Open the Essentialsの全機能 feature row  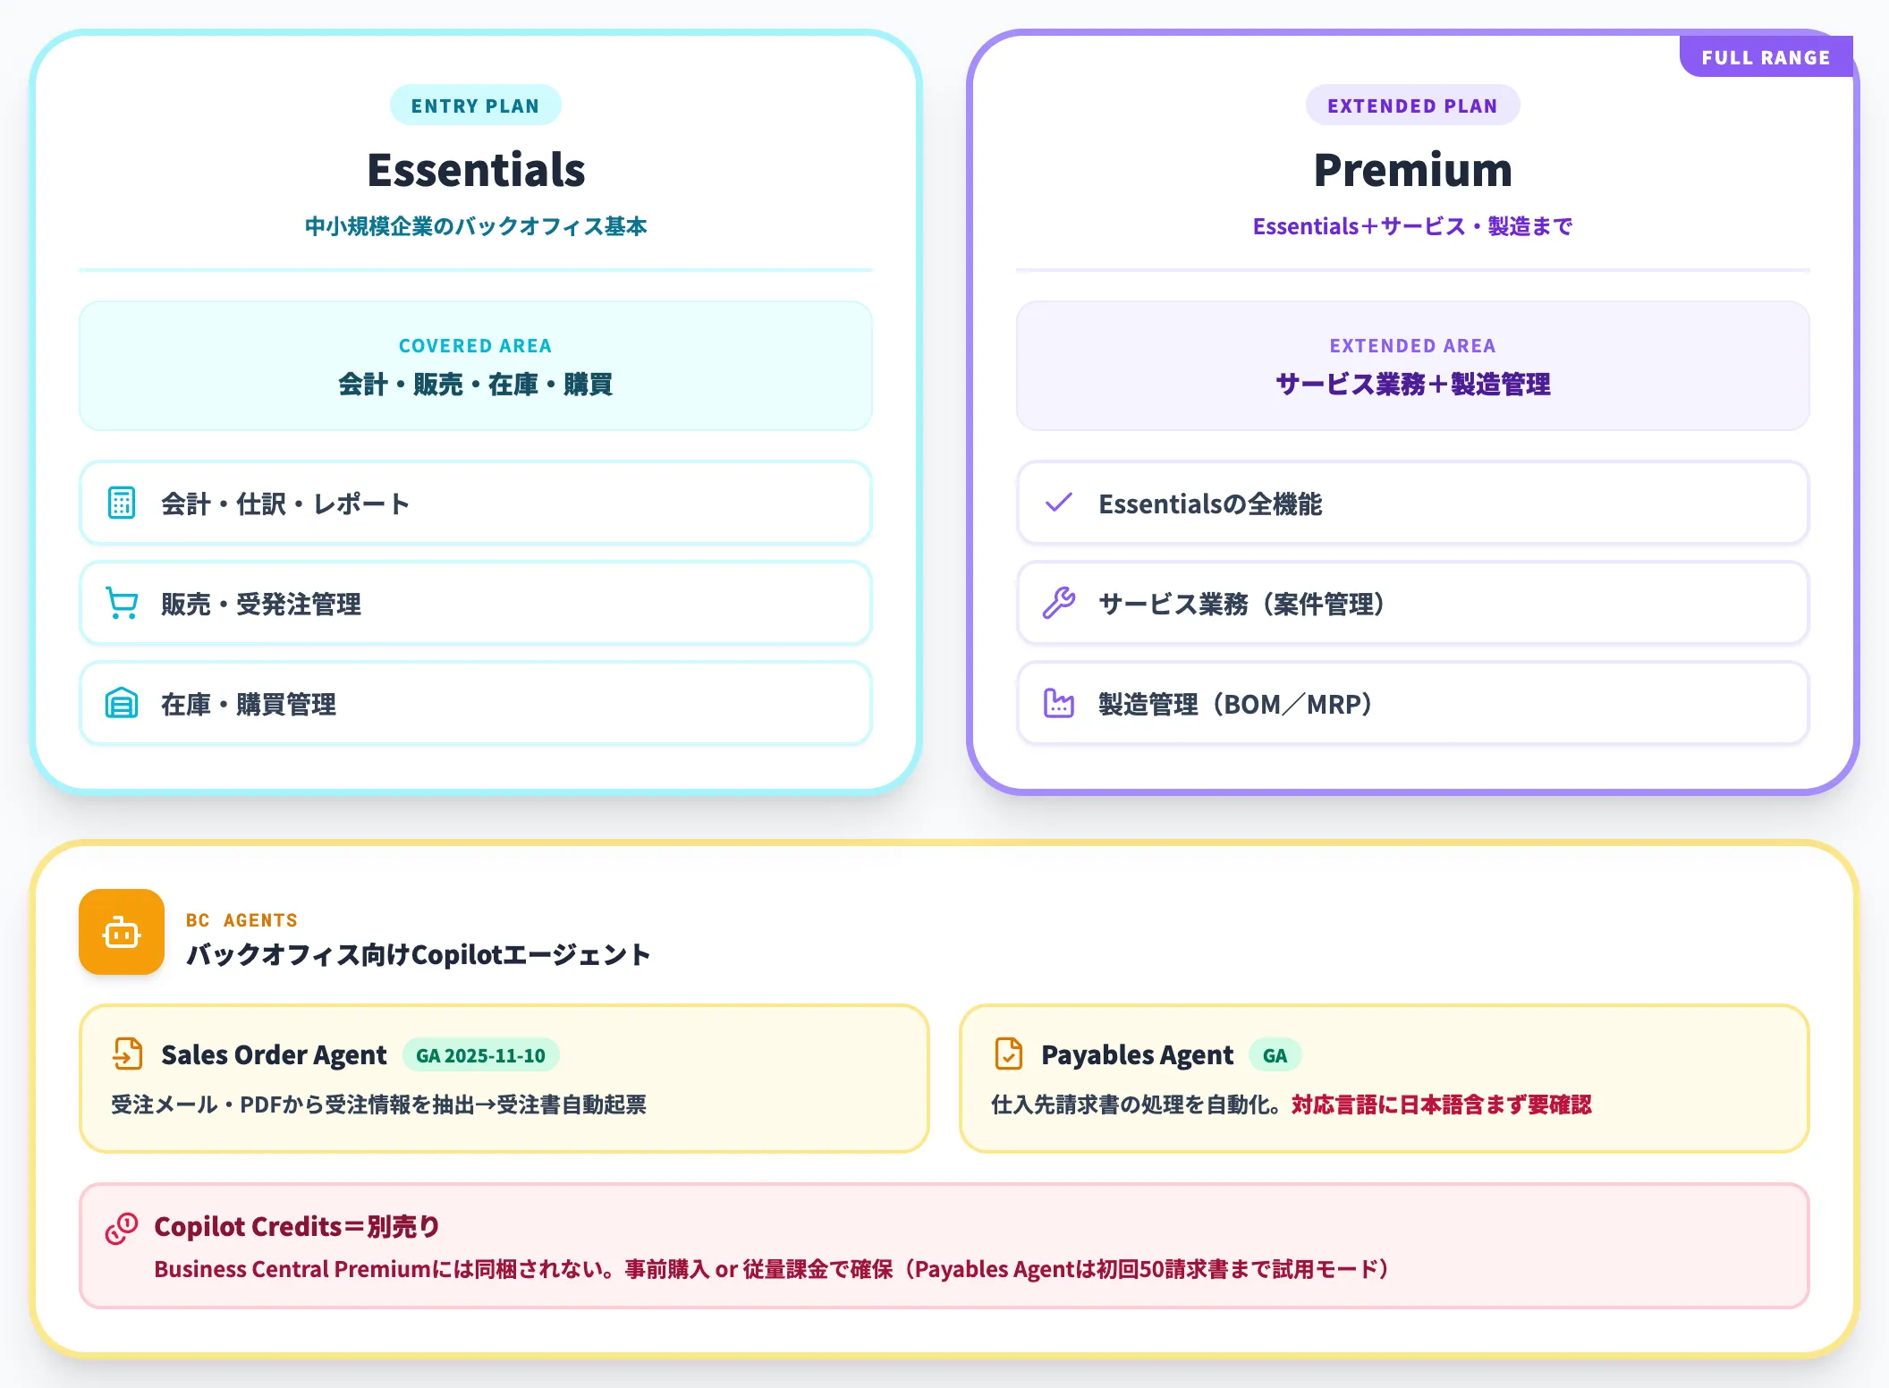click(x=1413, y=503)
